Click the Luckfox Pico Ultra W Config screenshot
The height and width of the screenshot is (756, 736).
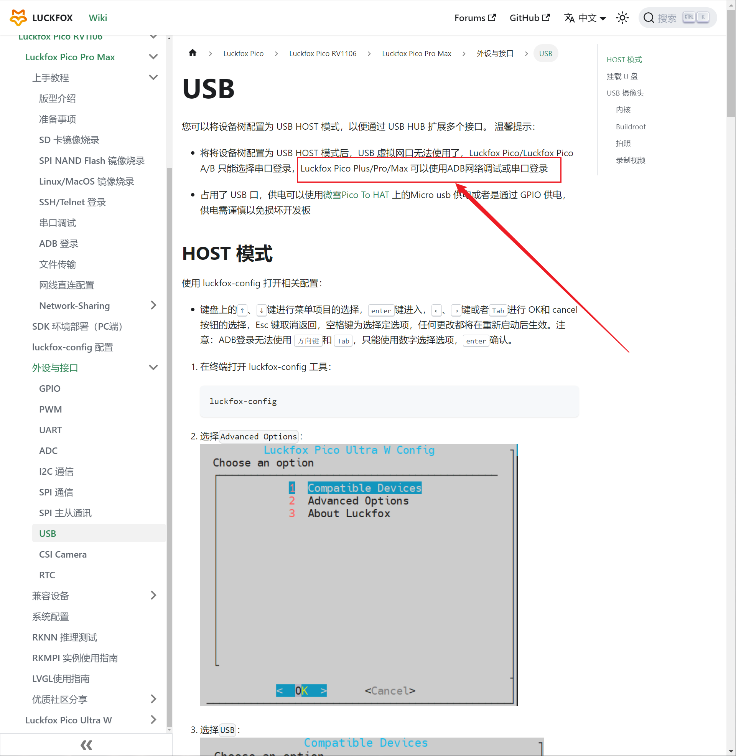359,574
